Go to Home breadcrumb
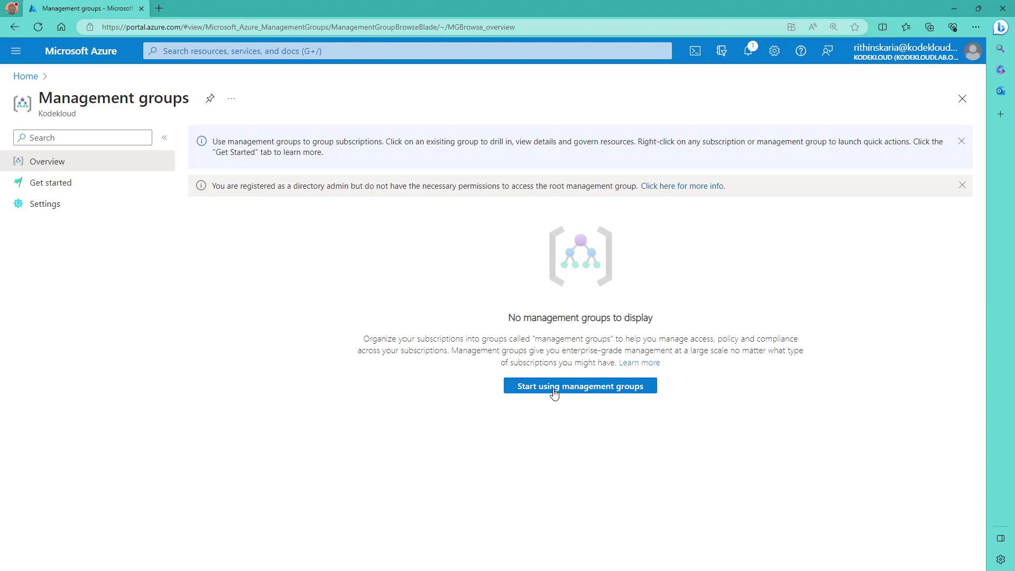The width and height of the screenshot is (1015, 571). point(25,76)
